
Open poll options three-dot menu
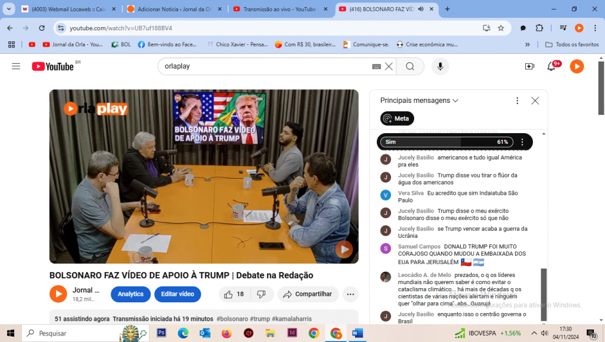[522, 142]
